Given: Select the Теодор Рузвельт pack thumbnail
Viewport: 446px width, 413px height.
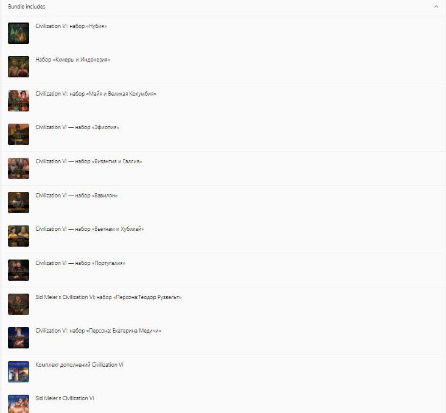Looking at the screenshot, I should pos(18,304).
